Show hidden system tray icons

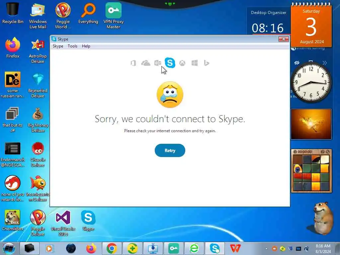(267, 249)
